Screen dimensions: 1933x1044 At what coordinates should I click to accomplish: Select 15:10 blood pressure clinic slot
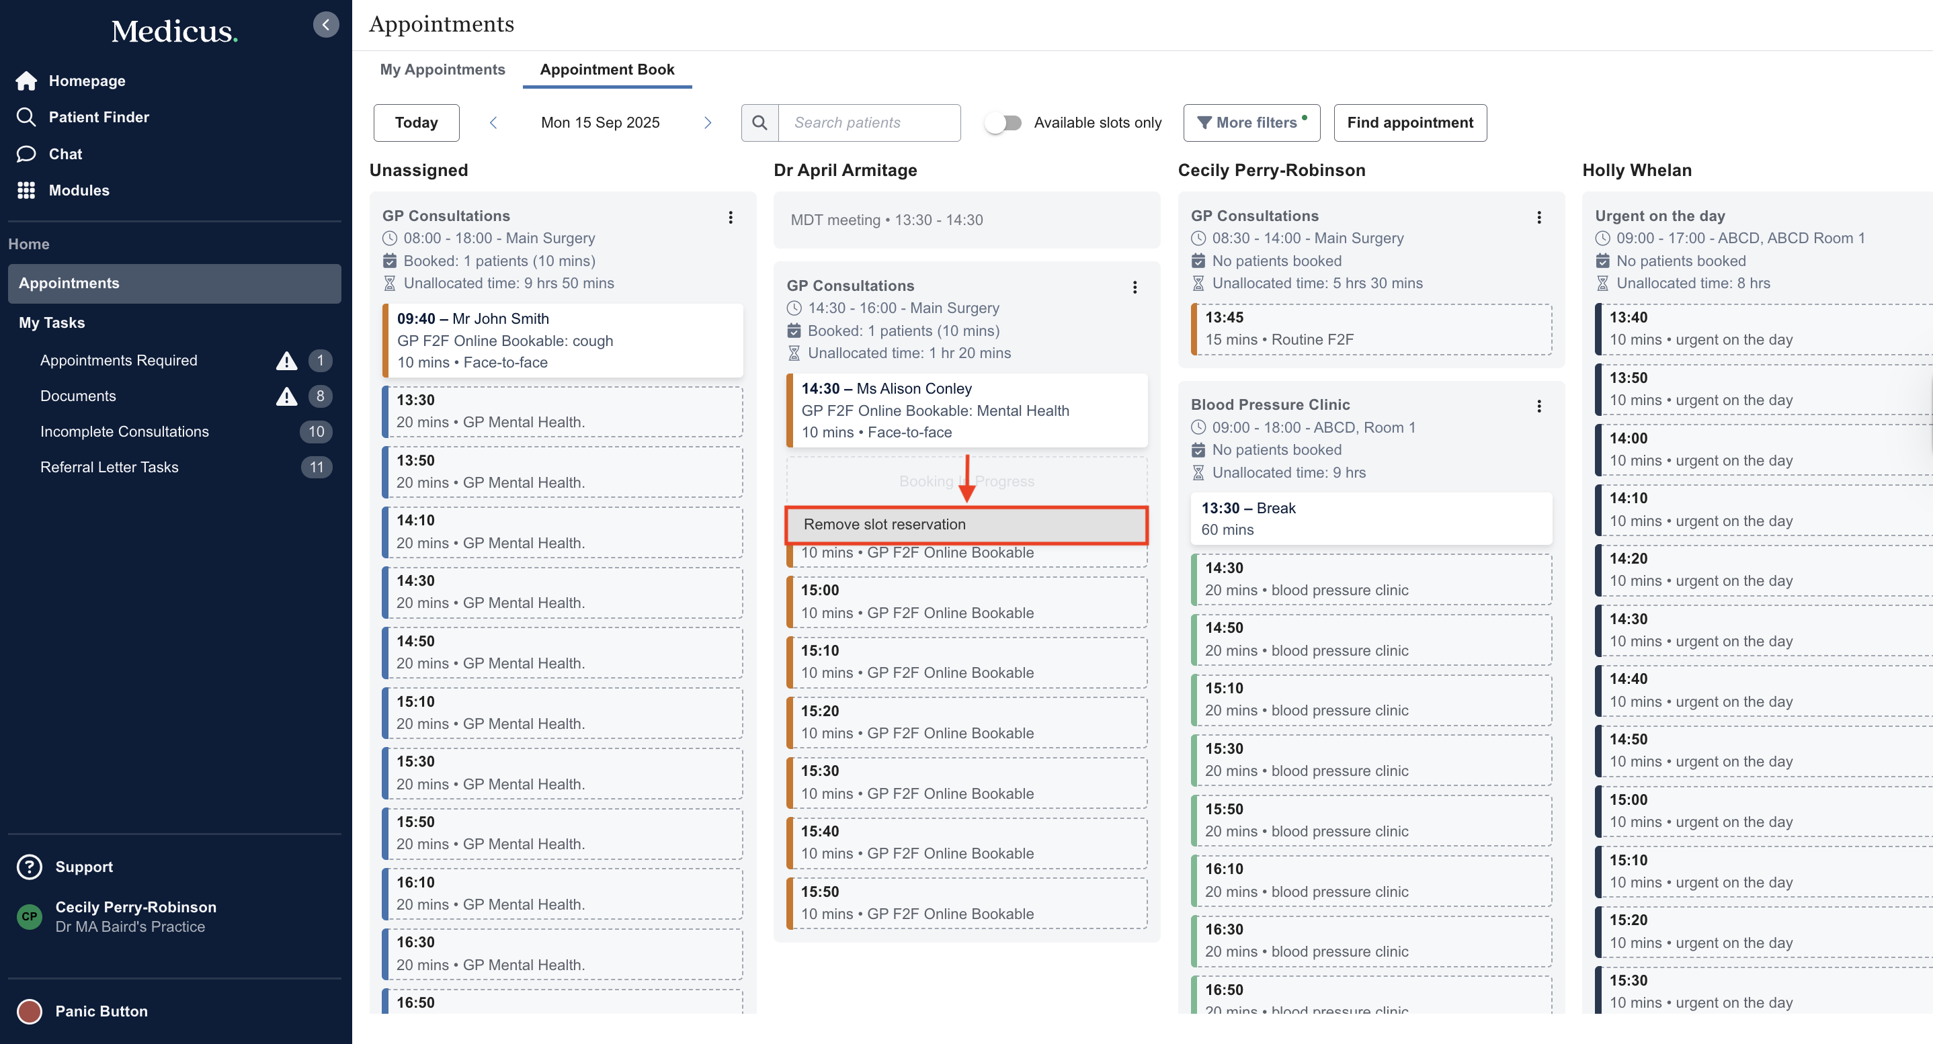1371,700
